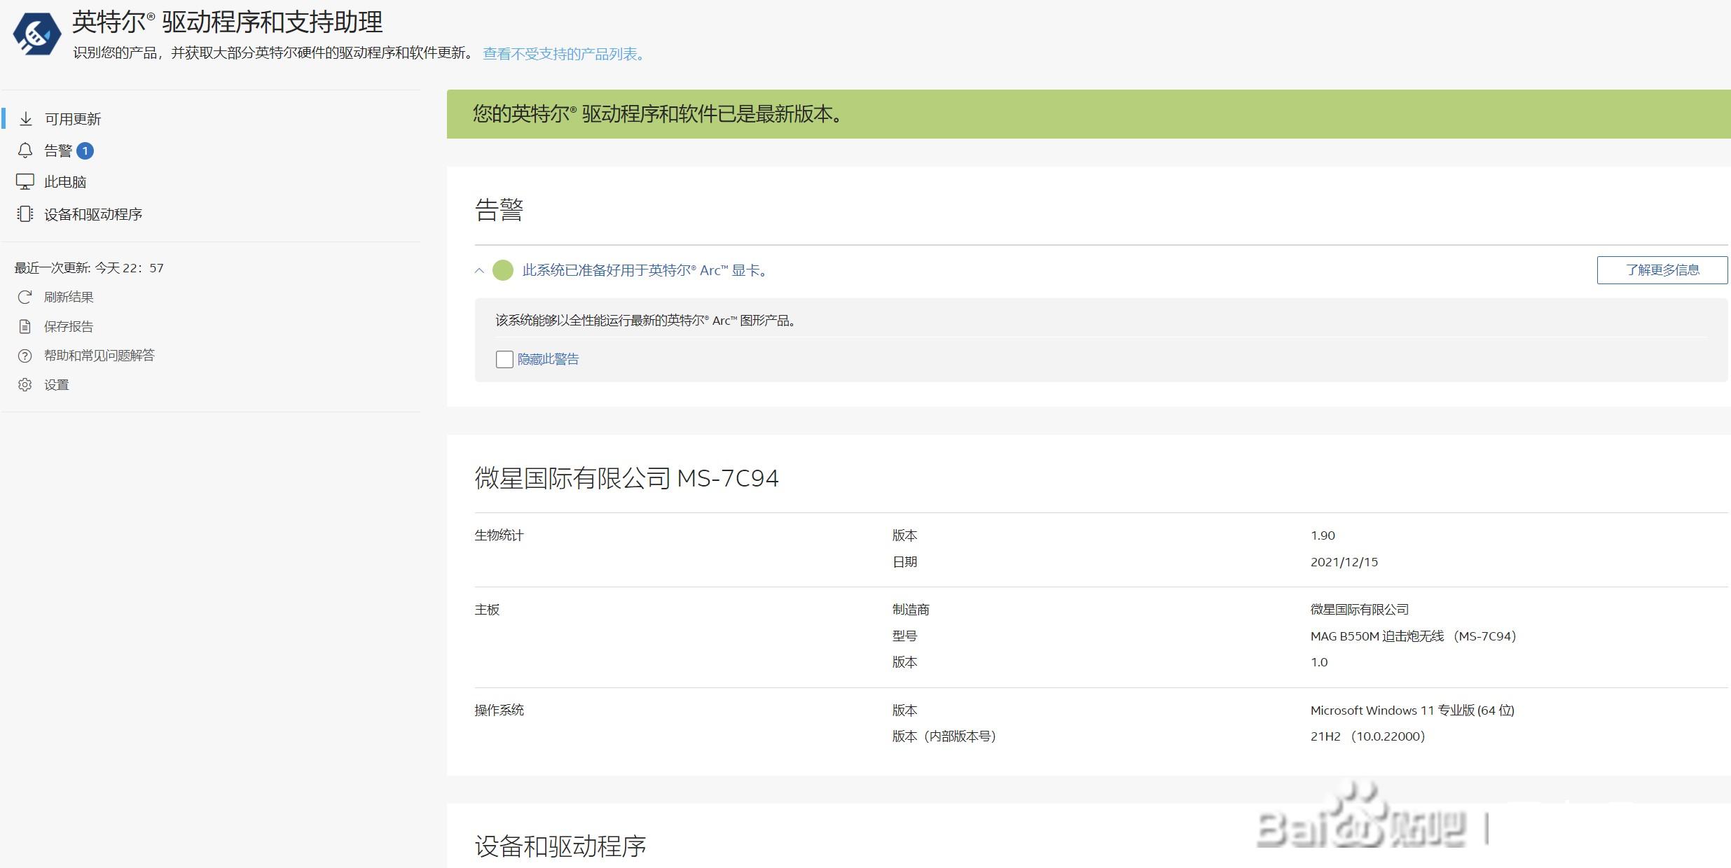Click the 最近一次更新 timestamp text
The height and width of the screenshot is (868, 1731).
(x=89, y=268)
